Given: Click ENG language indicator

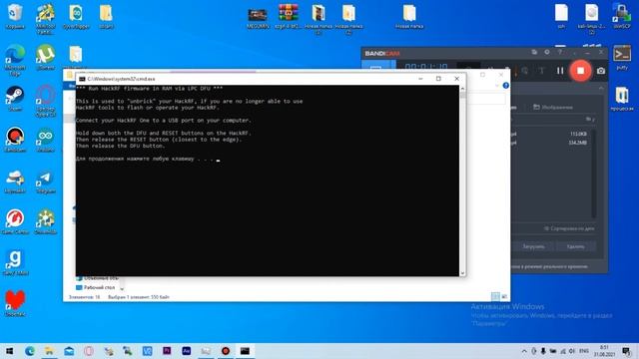Looking at the screenshot, I should 583,351.
